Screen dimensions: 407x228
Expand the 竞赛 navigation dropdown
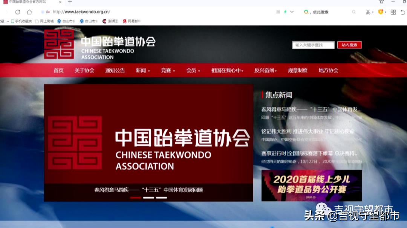tap(168, 70)
